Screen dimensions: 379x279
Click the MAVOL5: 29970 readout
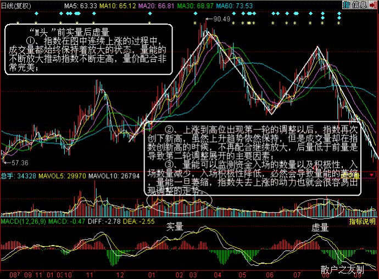click(x=62, y=176)
